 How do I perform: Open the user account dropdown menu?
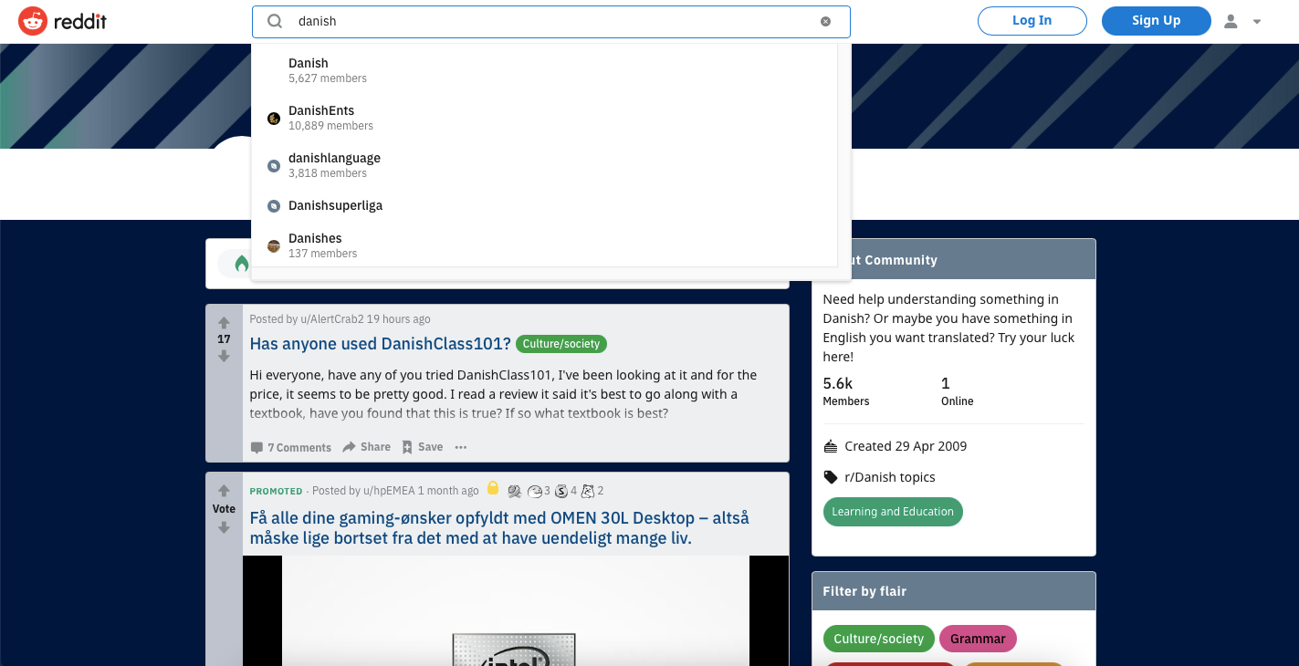[1242, 21]
